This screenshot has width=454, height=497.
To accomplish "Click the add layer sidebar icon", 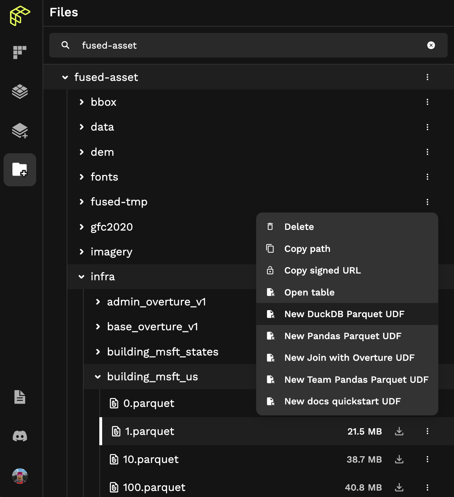I will (x=20, y=131).
